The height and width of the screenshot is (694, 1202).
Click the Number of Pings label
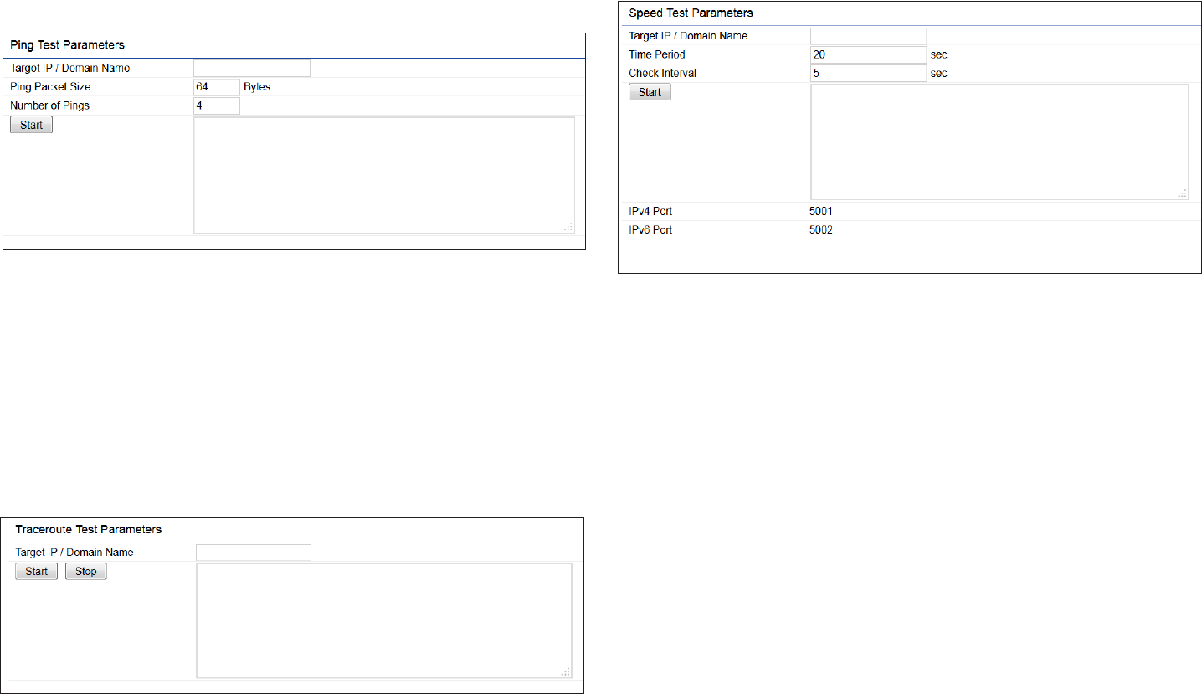[x=49, y=106]
